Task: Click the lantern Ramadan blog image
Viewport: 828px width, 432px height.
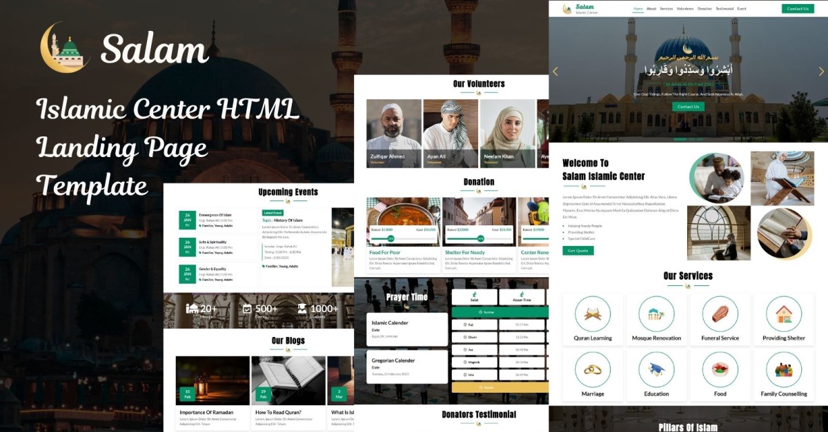Action: click(213, 380)
